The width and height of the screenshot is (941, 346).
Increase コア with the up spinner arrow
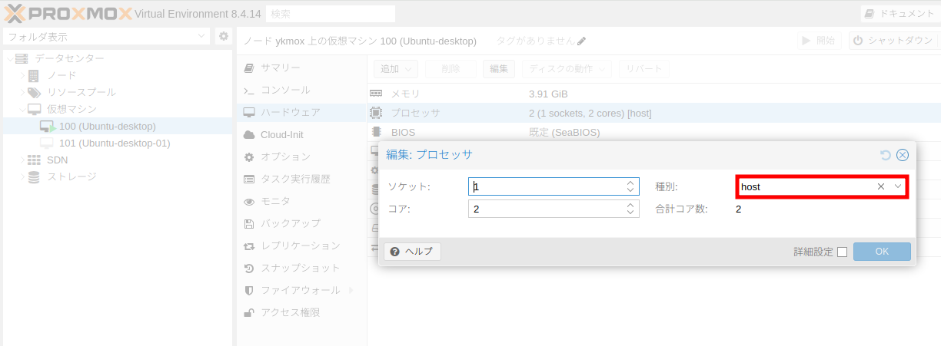(x=630, y=205)
